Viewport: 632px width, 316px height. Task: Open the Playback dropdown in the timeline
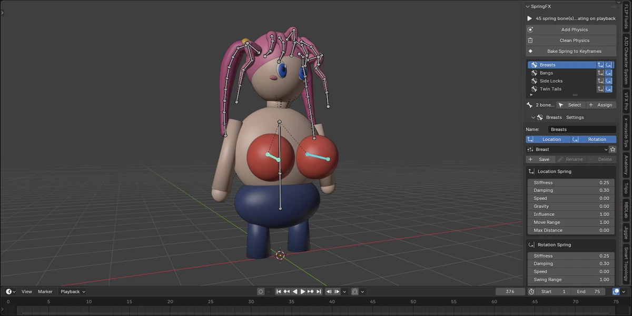pos(73,291)
